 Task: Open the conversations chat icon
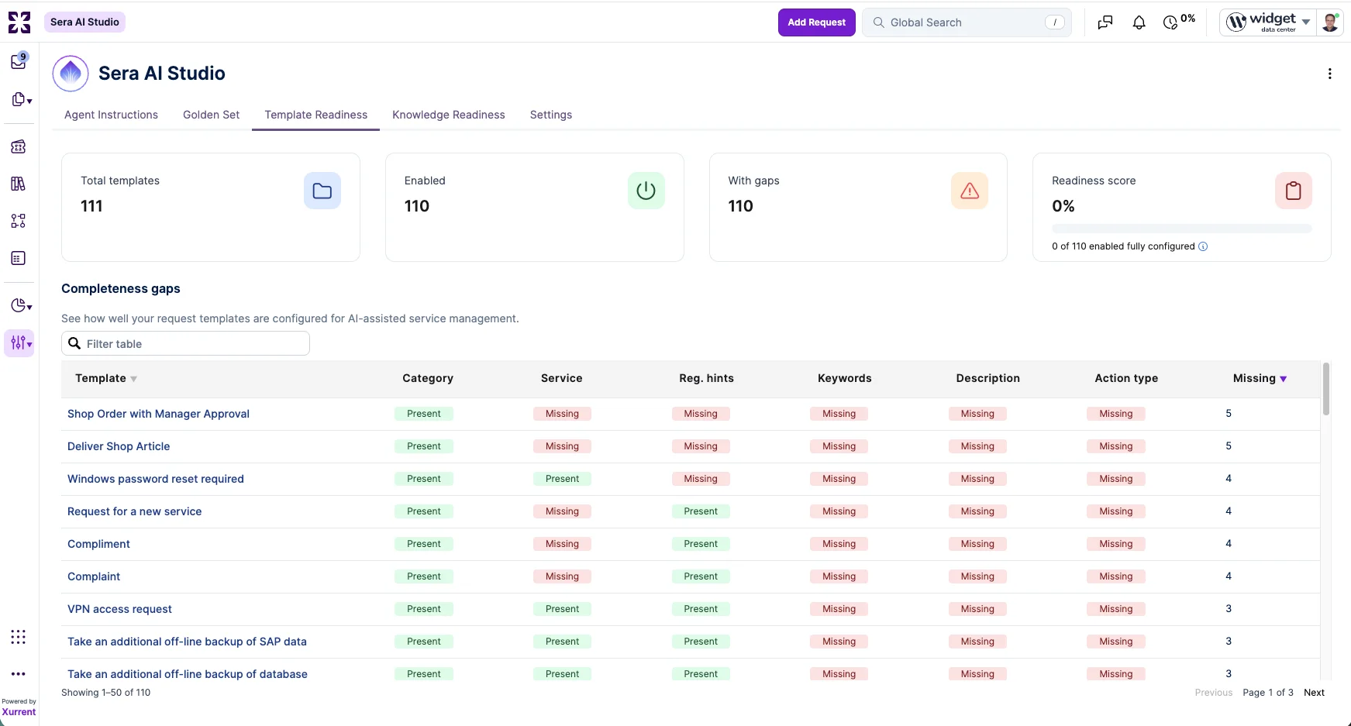pos(1105,22)
